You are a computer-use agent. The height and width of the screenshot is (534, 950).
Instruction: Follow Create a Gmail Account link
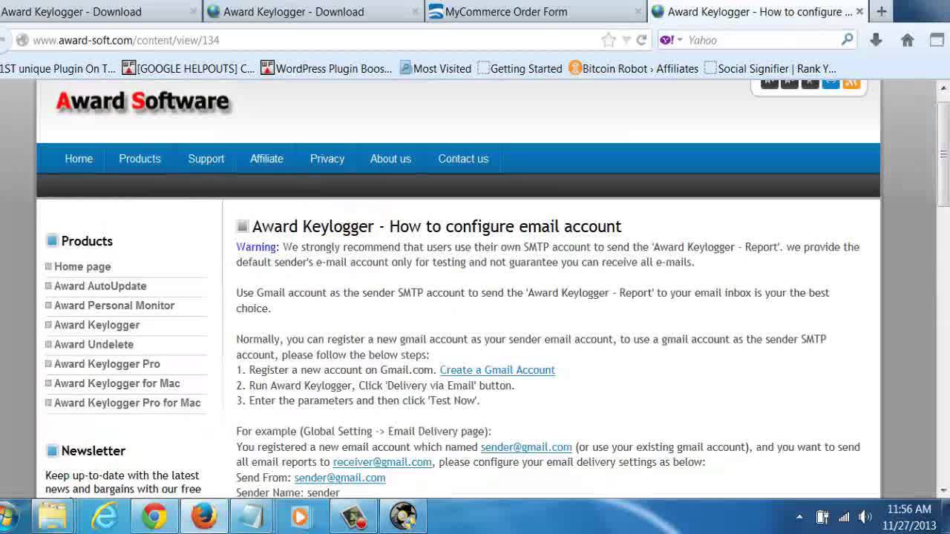(497, 369)
